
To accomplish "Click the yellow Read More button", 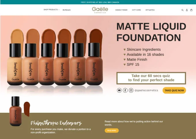I will click(112, 130).
